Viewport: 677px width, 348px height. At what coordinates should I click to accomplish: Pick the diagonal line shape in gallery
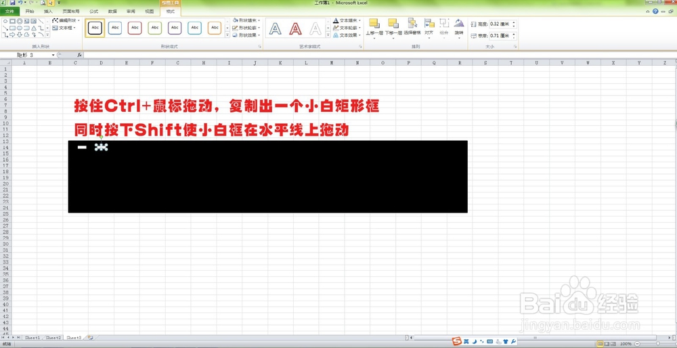coord(41,21)
